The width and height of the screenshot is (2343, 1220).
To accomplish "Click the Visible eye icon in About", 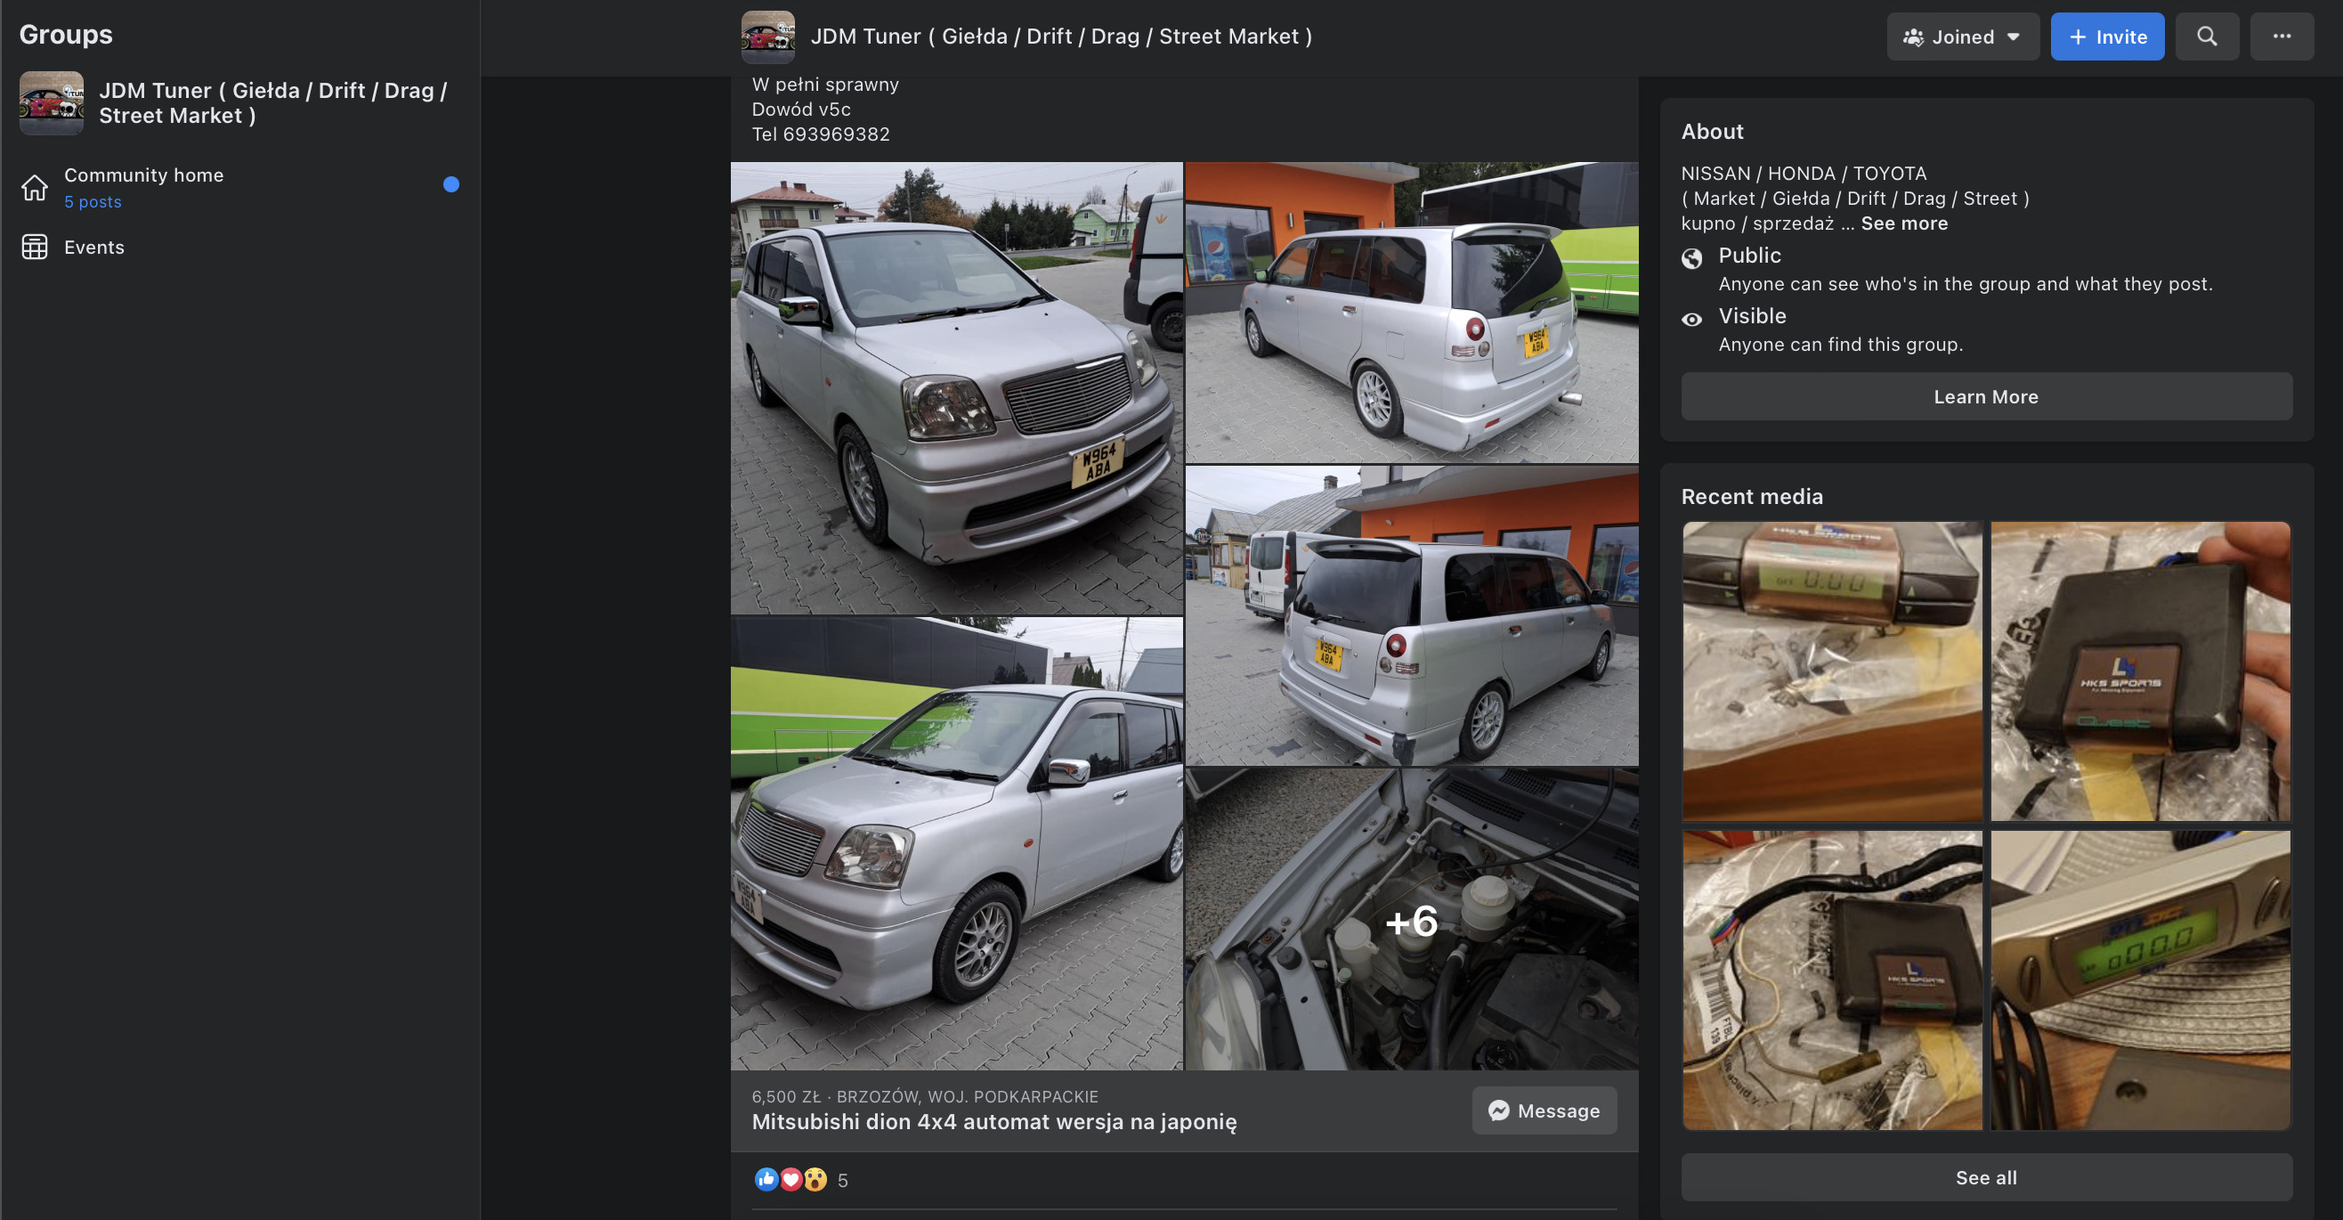I will (x=1691, y=320).
